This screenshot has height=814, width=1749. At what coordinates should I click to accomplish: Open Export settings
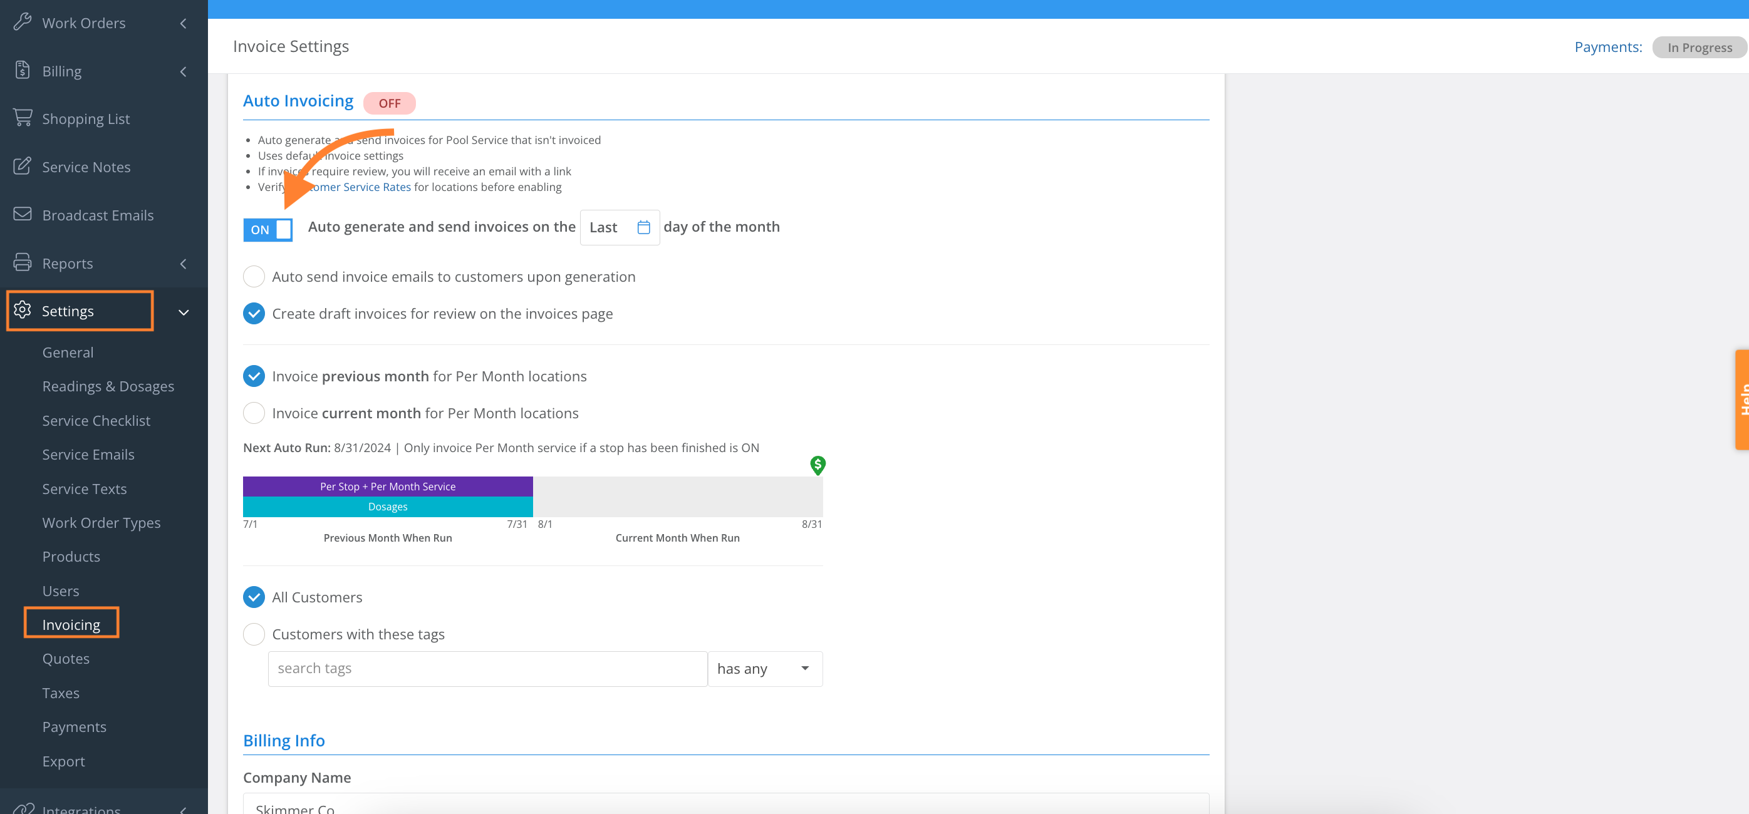(x=64, y=761)
